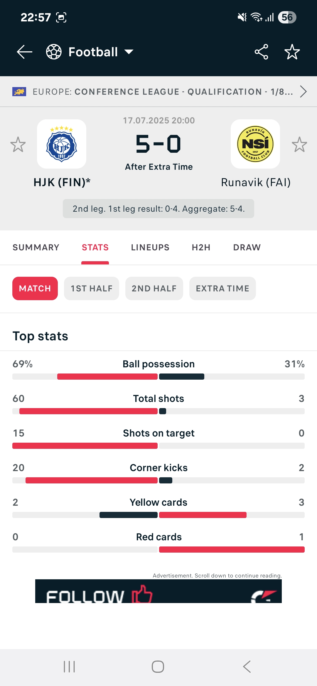
Task: Tap the football sport icon
Action: pos(54,52)
